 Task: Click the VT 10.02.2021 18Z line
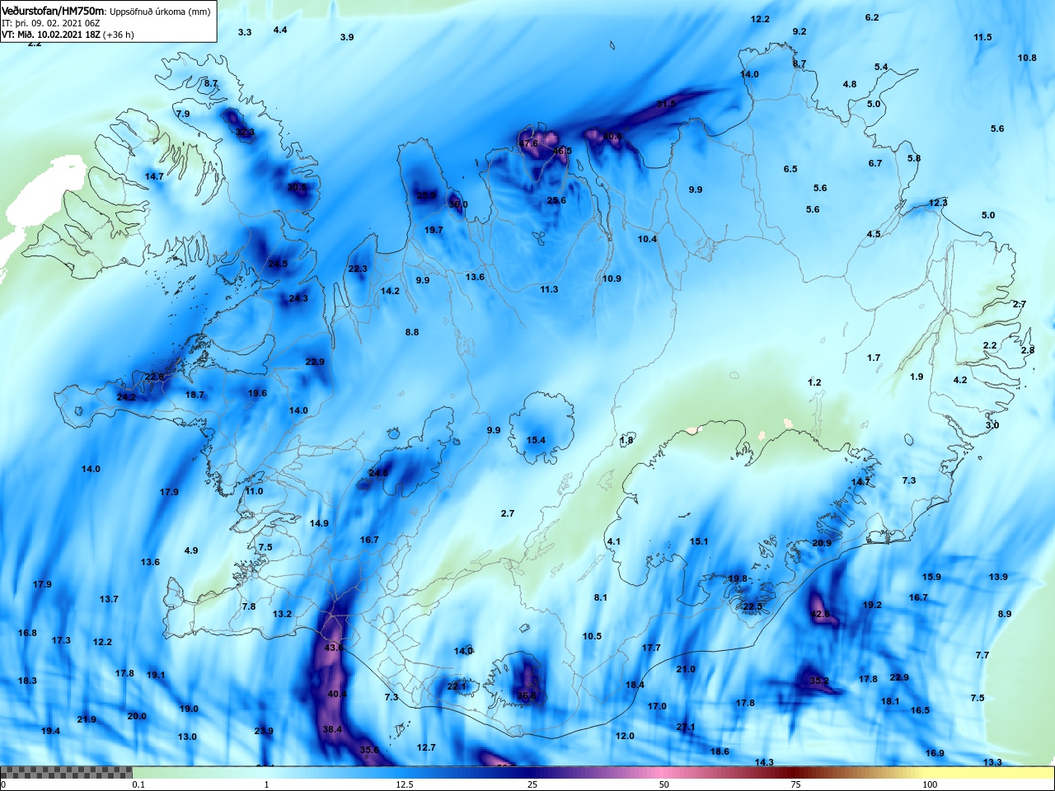[x=68, y=35]
